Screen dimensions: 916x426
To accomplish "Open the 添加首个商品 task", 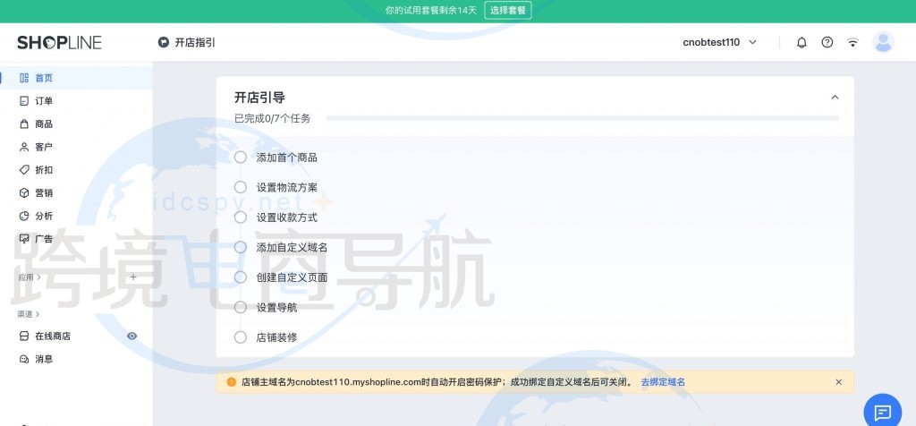I will coord(287,158).
